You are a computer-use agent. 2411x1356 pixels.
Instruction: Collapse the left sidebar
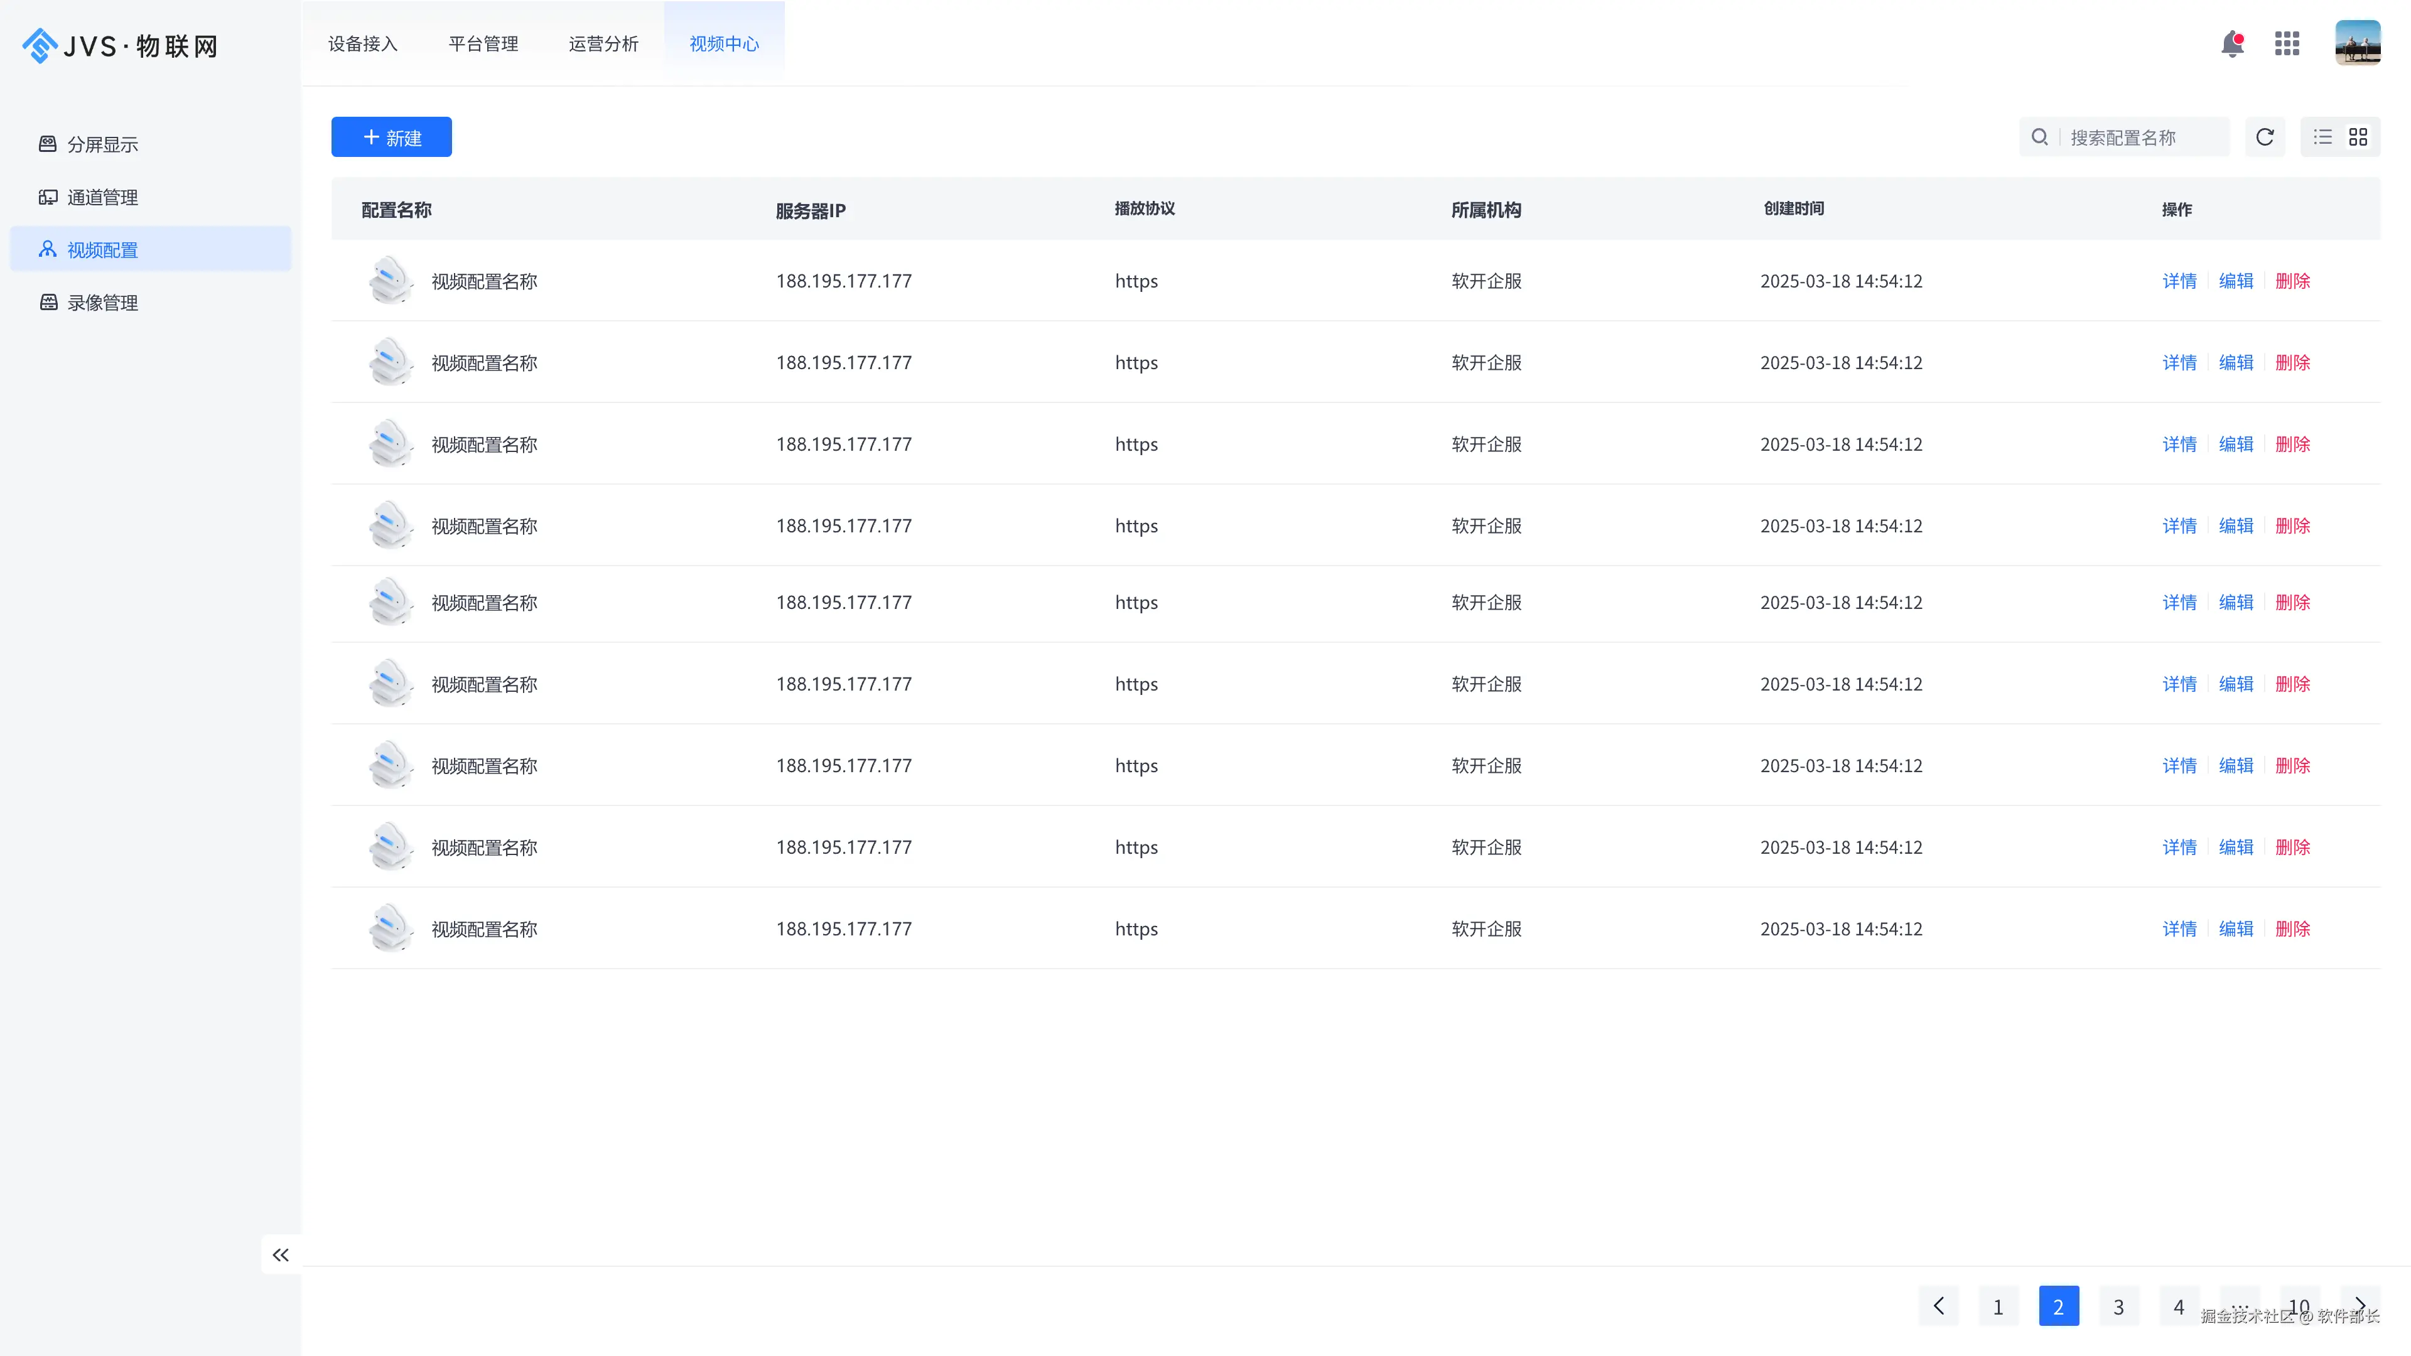(280, 1255)
